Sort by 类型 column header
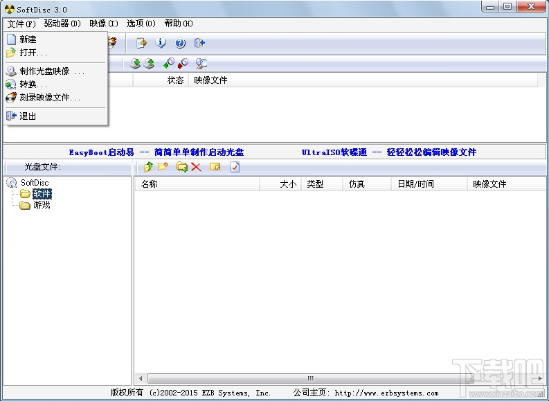This screenshot has height=401, width=549. coord(322,184)
